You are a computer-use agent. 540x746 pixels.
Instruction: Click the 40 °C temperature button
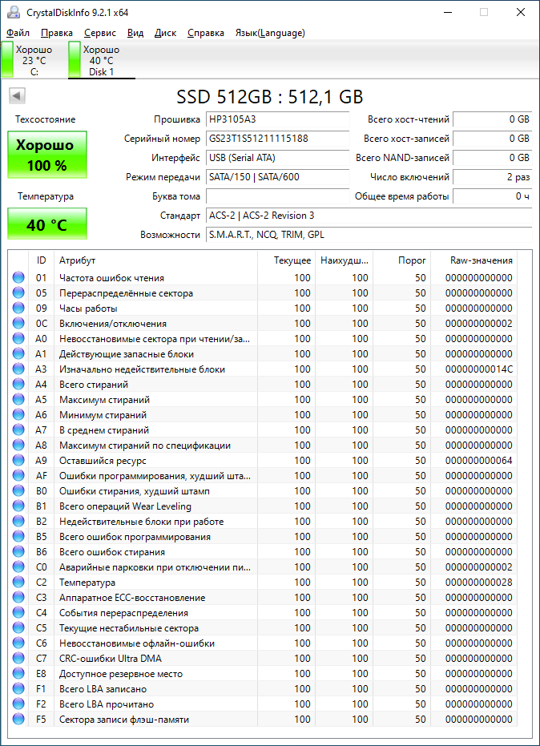47,224
